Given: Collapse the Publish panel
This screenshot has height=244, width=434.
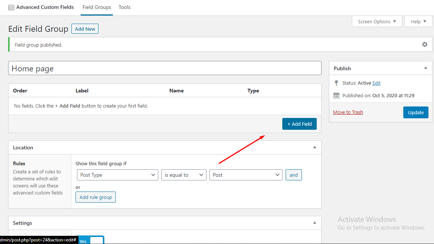Looking at the screenshot, I should click(x=425, y=68).
